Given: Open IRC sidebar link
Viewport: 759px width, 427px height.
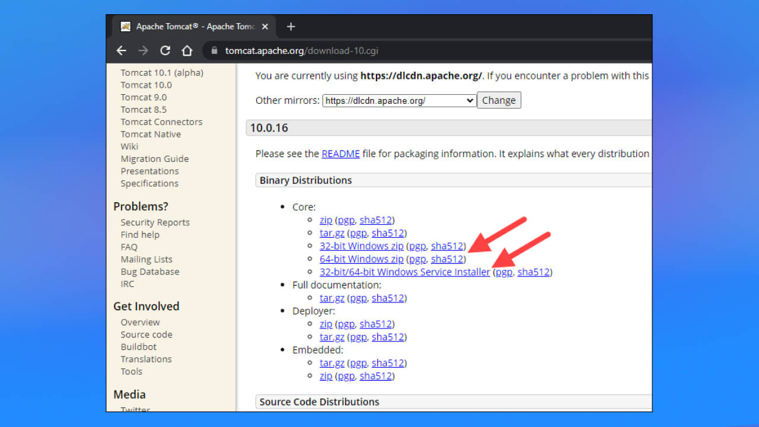Looking at the screenshot, I should [127, 284].
